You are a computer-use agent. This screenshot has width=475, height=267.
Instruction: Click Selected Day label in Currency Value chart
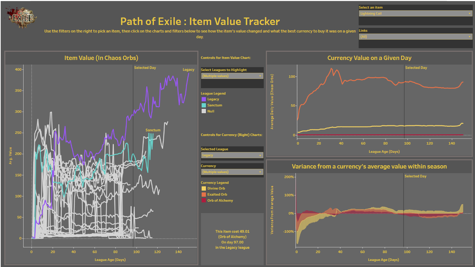[416, 68]
